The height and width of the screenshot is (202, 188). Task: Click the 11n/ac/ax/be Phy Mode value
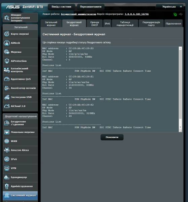[x=77, y=110]
